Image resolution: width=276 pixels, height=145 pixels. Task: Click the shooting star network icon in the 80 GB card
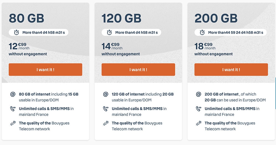tap(13, 123)
